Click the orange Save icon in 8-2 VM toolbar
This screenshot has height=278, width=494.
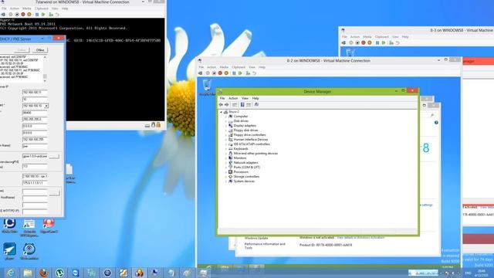pos(226,73)
